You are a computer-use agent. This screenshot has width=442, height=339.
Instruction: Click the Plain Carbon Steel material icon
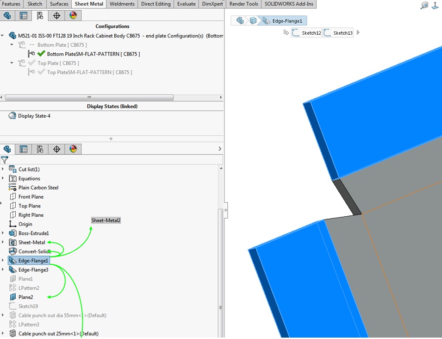[x=12, y=187]
